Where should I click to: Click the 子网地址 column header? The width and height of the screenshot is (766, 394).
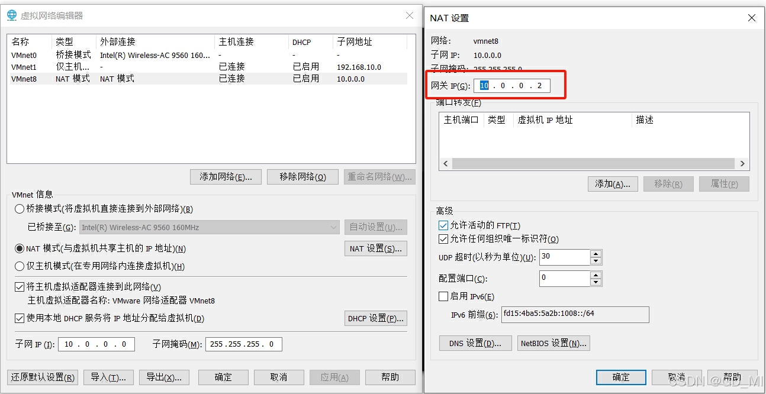click(x=370, y=42)
